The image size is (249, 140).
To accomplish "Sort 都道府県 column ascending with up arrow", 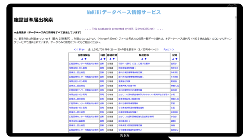I will click(x=110, y=59).
